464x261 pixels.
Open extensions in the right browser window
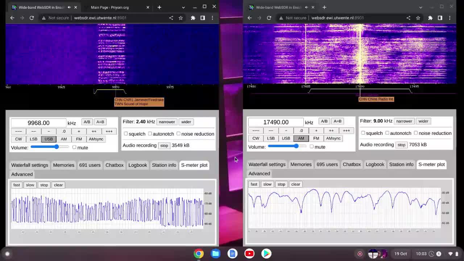430,18
